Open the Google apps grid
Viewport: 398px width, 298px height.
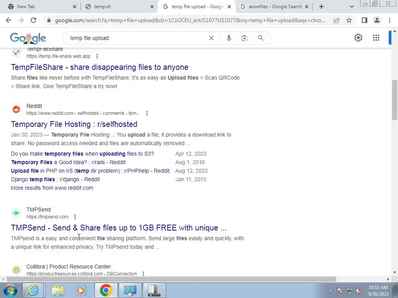(376, 38)
